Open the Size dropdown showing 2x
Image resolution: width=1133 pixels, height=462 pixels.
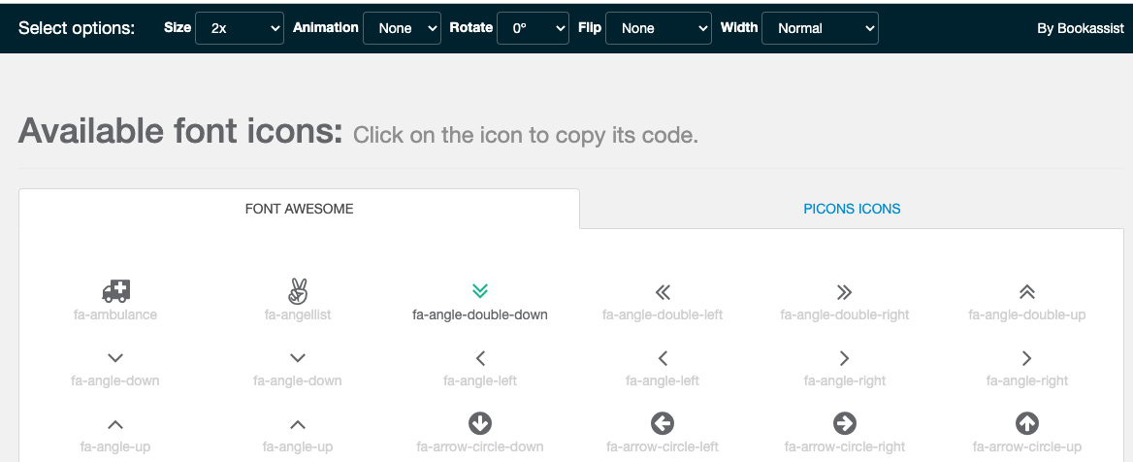click(x=240, y=28)
